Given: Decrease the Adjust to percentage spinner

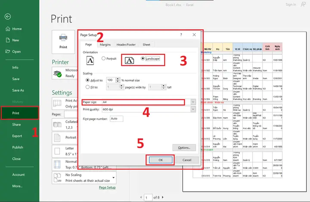Looking at the screenshot, I should pos(118,81).
